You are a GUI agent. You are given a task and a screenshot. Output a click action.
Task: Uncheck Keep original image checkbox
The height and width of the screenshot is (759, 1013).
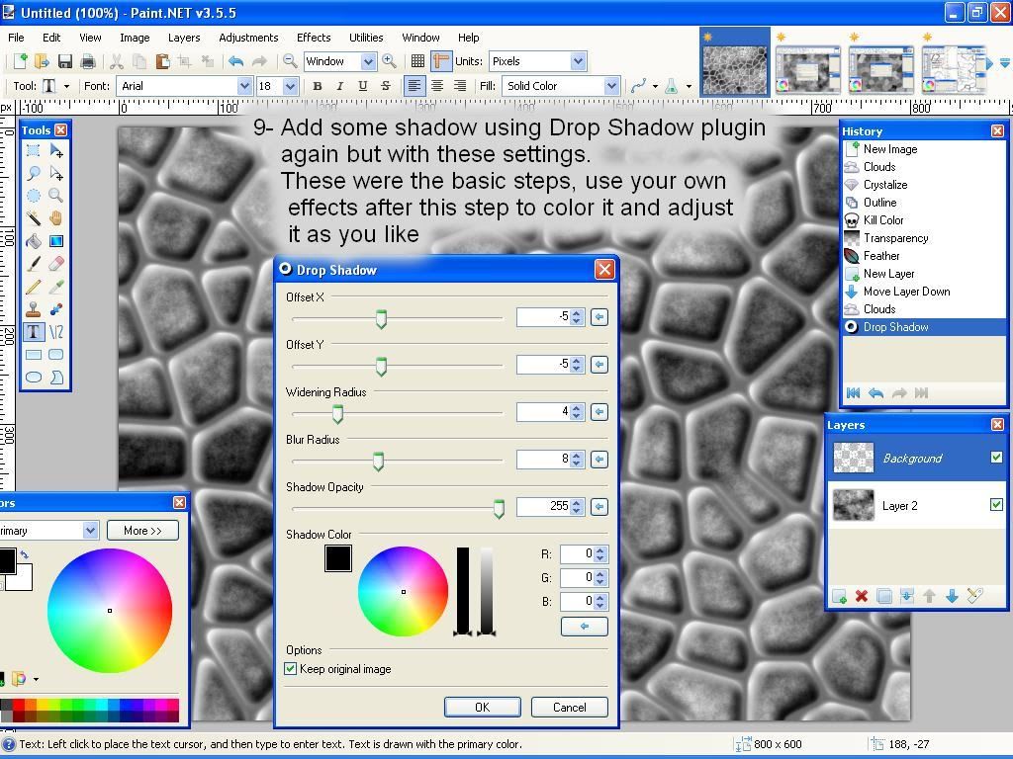[x=291, y=669]
